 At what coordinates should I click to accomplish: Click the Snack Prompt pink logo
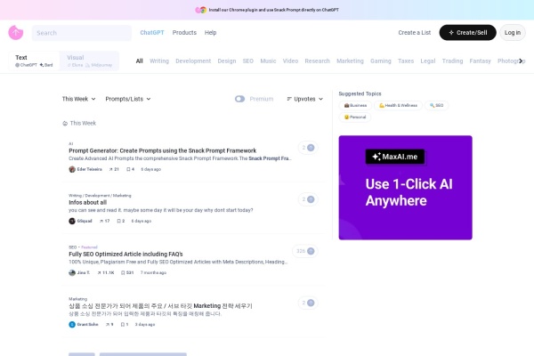click(x=16, y=33)
